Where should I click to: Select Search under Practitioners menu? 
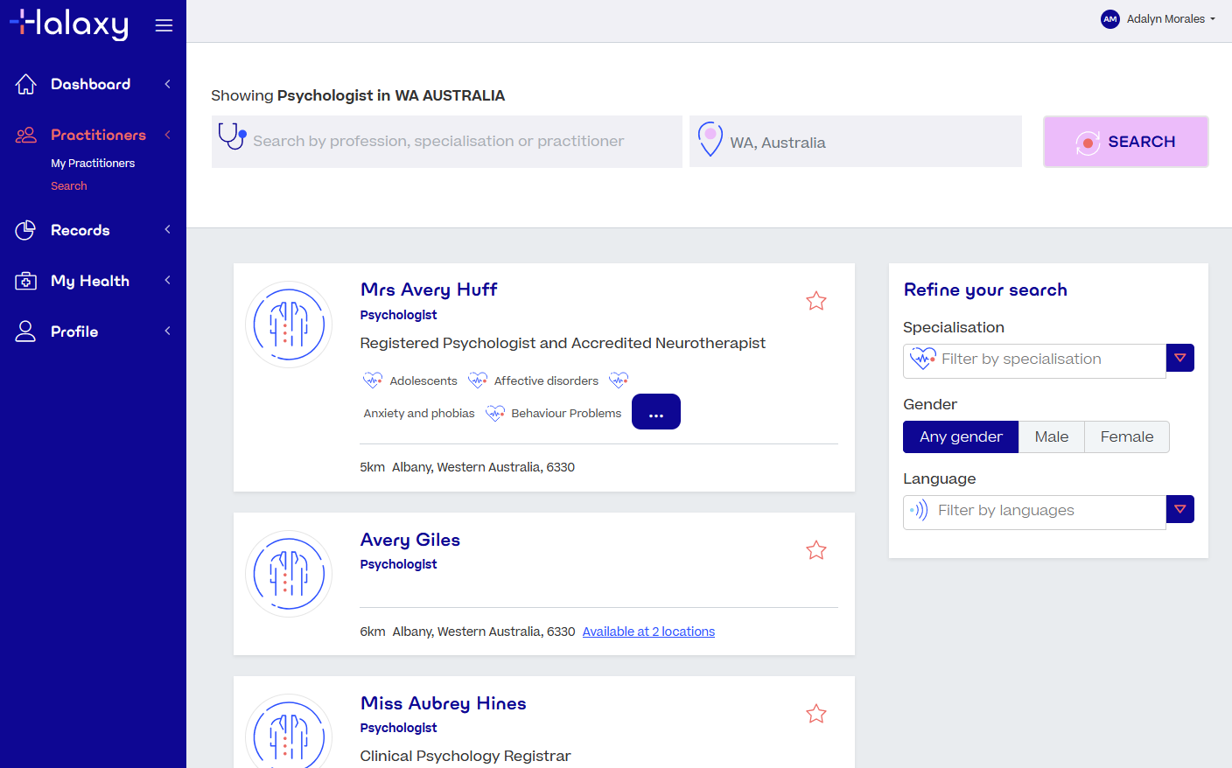point(69,185)
